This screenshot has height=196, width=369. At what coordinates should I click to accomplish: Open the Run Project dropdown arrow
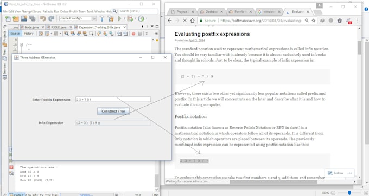[124, 18]
